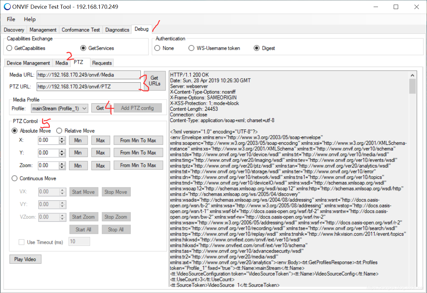Expand the Profile dropdown mainStream (Profile_1)
Viewport: 427px width, 293px height.
pyautogui.click(x=60, y=108)
